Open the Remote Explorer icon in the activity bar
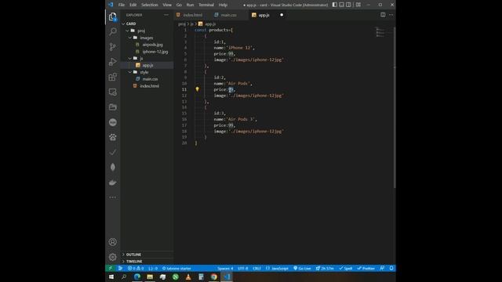Image resolution: width=502 pixels, height=282 pixels. (x=113, y=92)
